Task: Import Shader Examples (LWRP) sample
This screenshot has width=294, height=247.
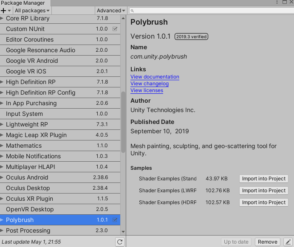Action: pyautogui.click(x=264, y=191)
